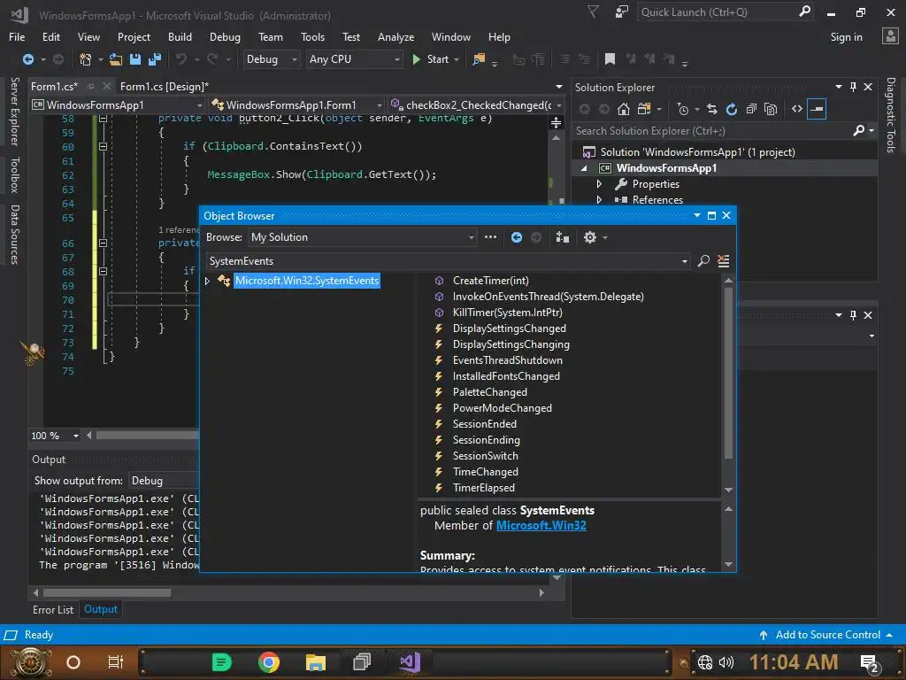Viewport: 906px width, 680px height.
Task: Open the Show output from Debug dropdown
Action: pyautogui.click(x=165, y=481)
